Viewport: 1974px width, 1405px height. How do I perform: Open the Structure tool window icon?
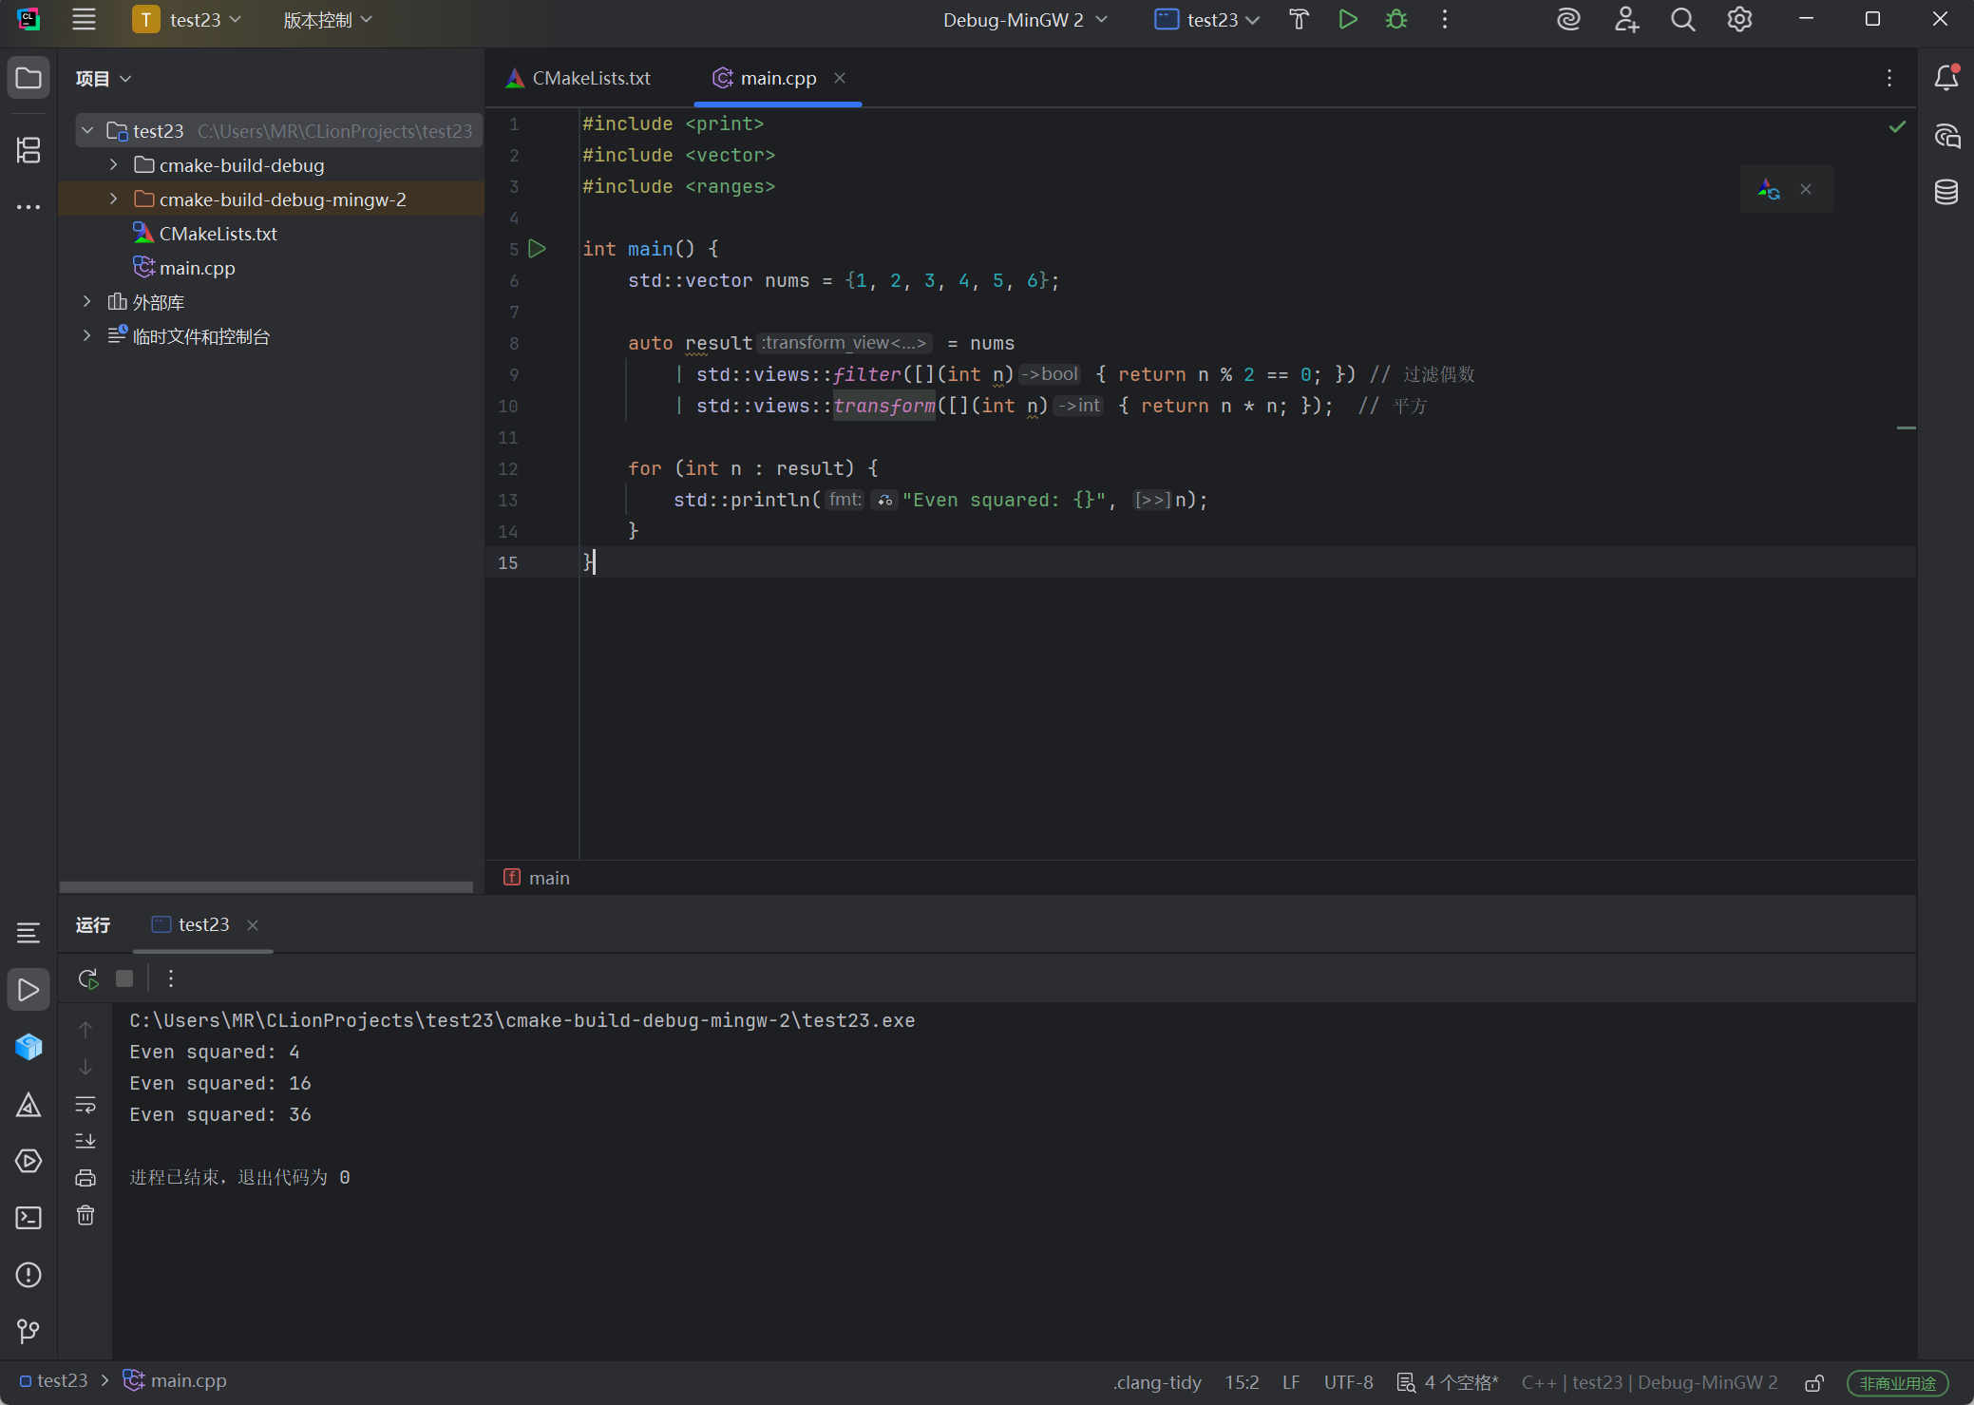click(28, 149)
